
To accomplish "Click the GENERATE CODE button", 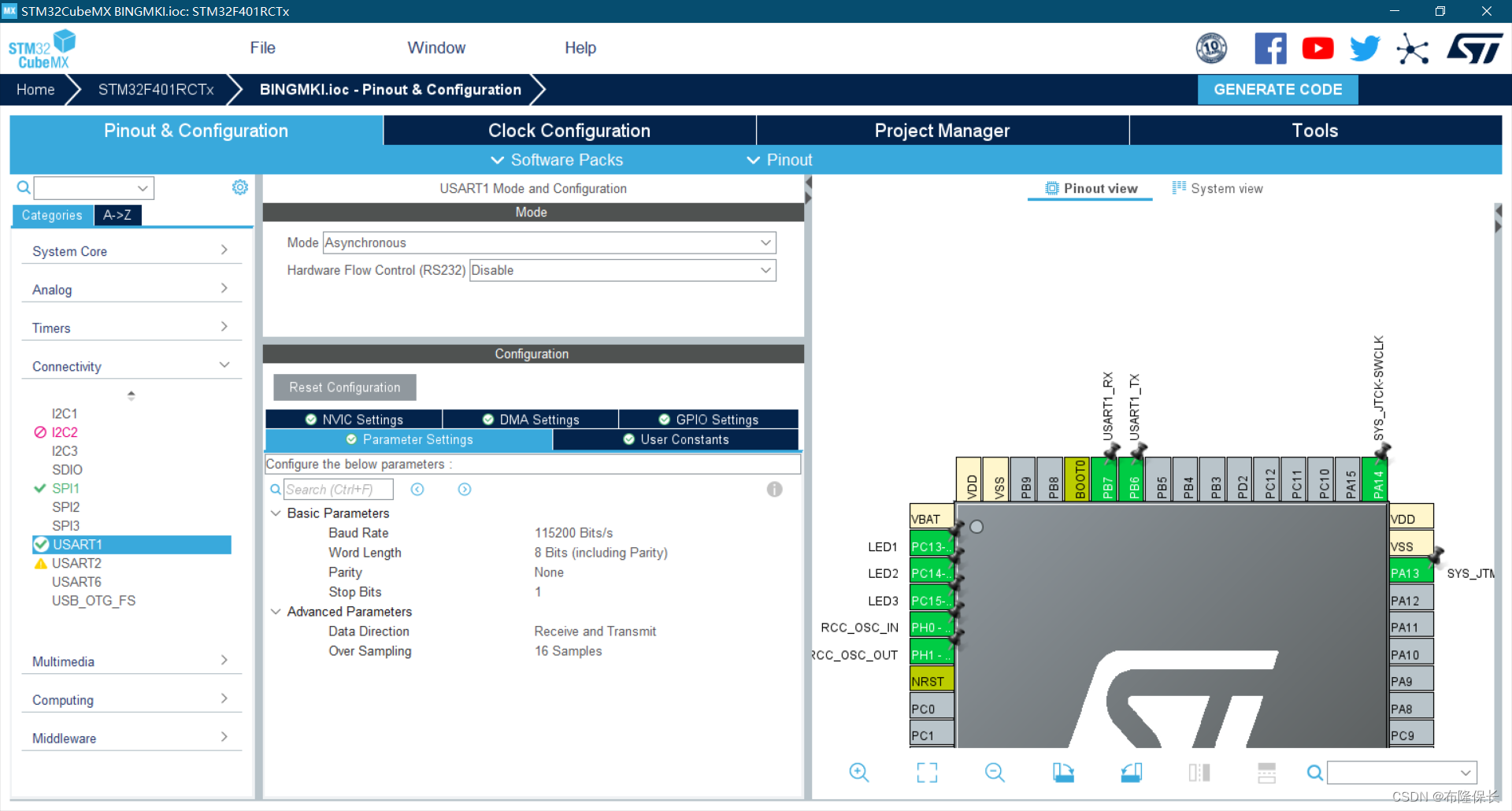I will click(x=1277, y=90).
